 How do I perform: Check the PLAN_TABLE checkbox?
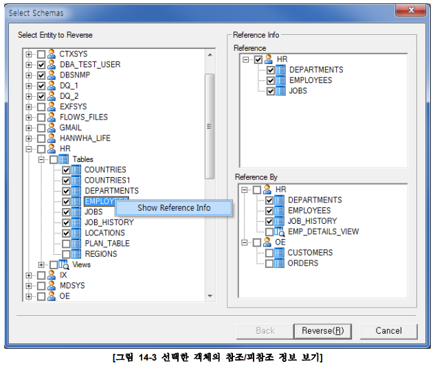click(66, 244)
